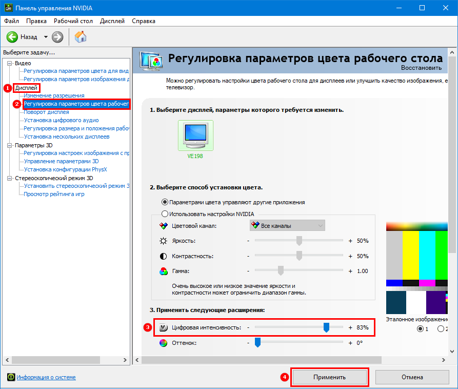Collapse the 'Параметры 3D' tree node
Viewport: 458px width, 389px height.
coord(10,145)
